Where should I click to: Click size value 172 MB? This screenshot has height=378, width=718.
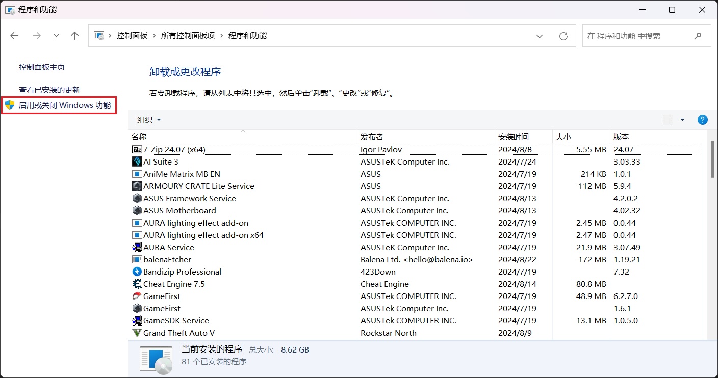click(x=593, y=259)
